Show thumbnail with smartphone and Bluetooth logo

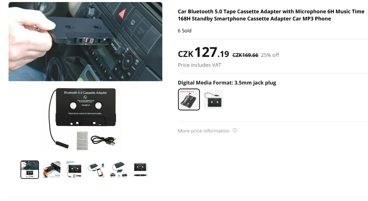[96, 170]
